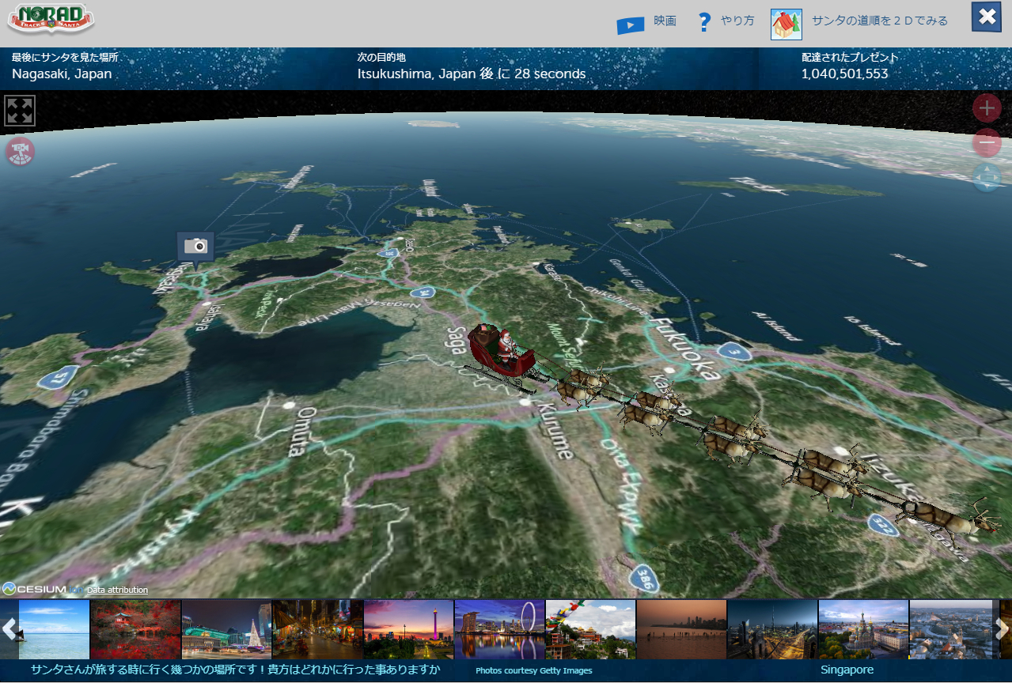Open the tropical beach thumbnail

tap(54, 629)
